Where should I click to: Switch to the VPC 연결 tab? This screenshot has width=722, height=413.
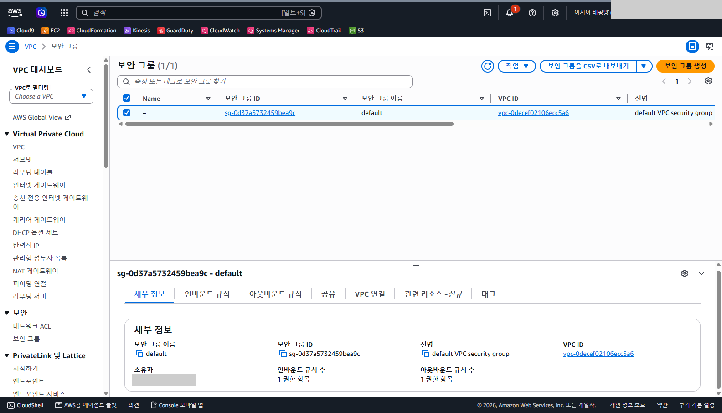click(370, 294)
